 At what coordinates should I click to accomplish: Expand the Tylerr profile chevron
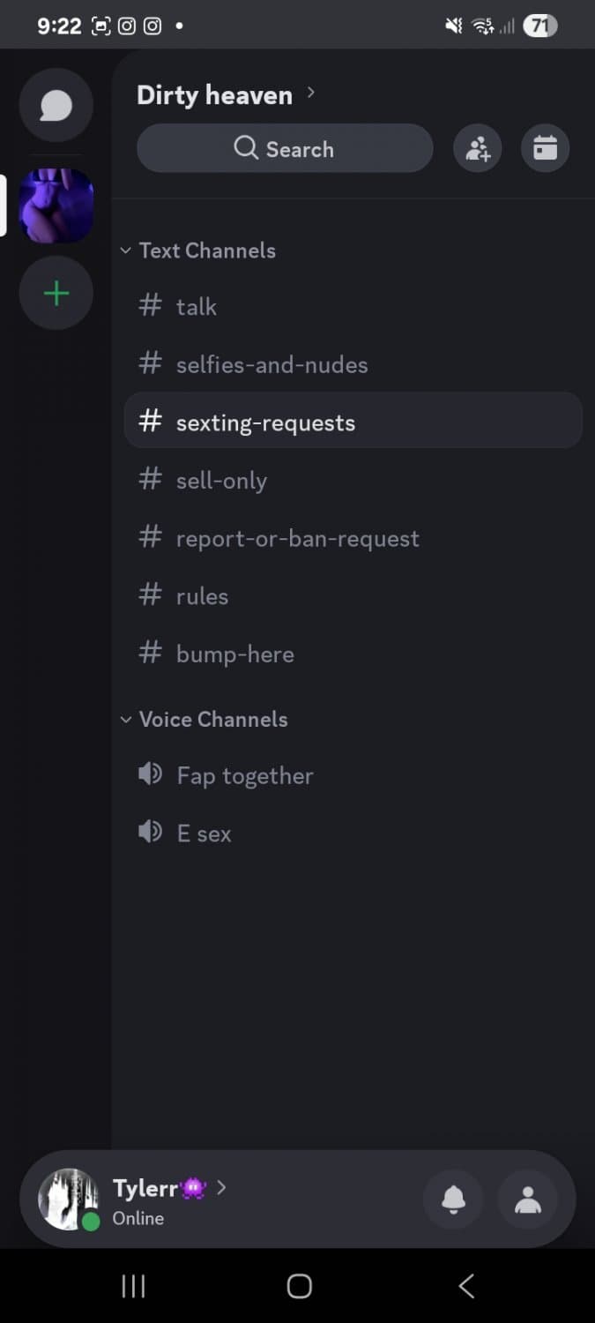pos(221,1188)
